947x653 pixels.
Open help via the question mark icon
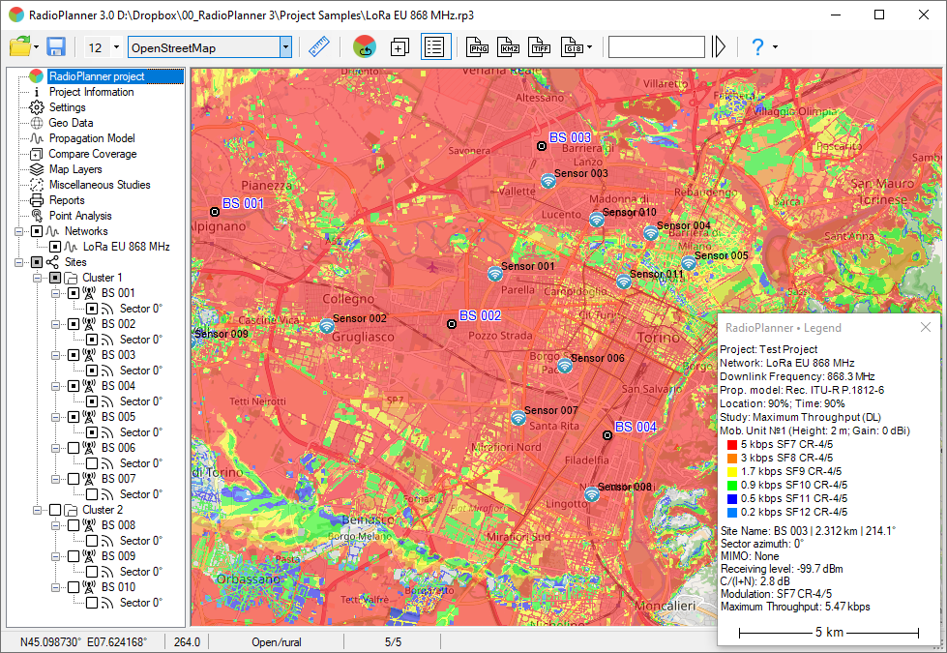click(x=758, y=46)
